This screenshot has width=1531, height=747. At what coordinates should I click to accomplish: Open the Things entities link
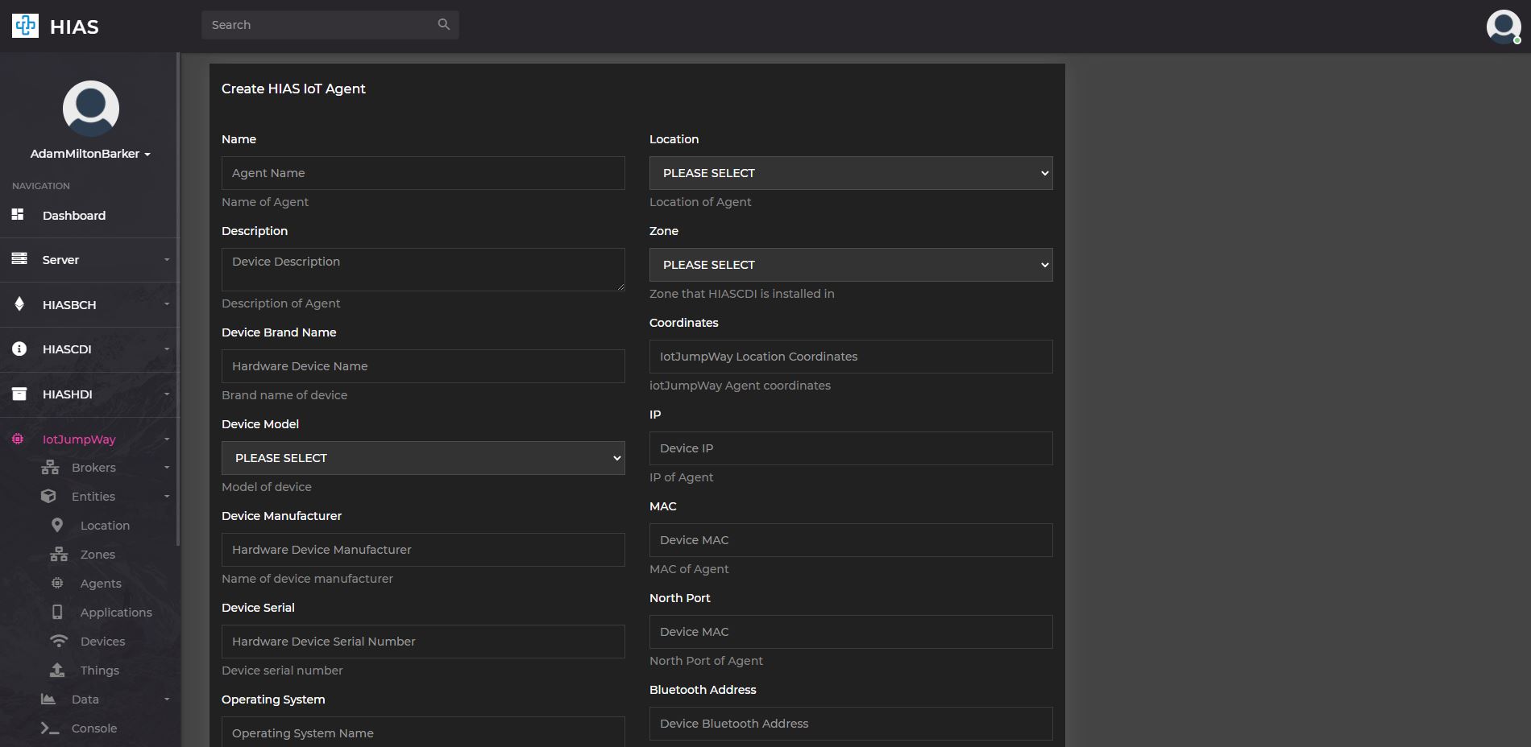[99, 671]
